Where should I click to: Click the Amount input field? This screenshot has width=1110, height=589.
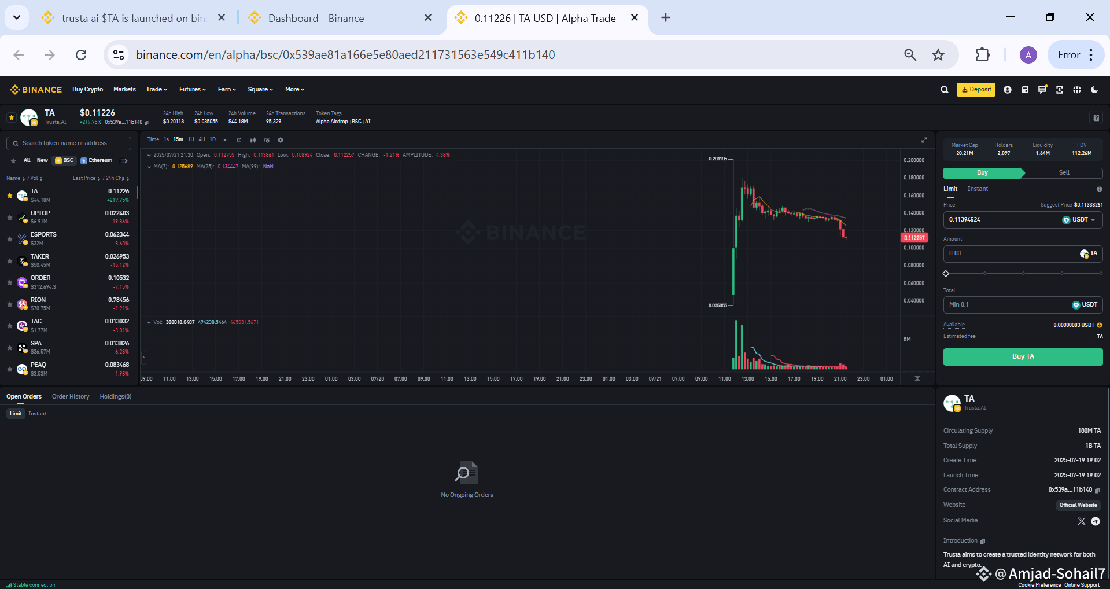(1023, 253)
